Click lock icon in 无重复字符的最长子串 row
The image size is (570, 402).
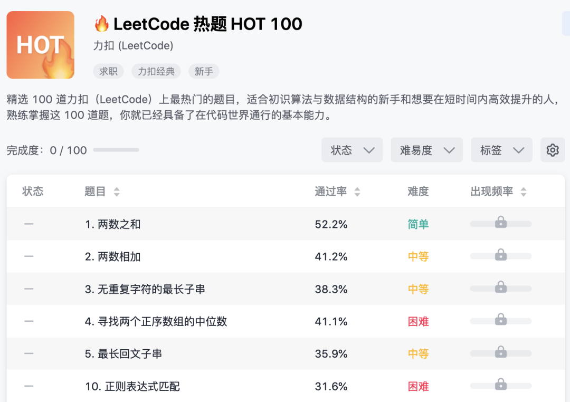click(x=501, y=288)
